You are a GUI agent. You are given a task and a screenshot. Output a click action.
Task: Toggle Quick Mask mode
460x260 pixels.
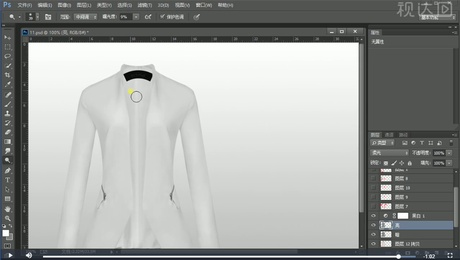(8, 246)
